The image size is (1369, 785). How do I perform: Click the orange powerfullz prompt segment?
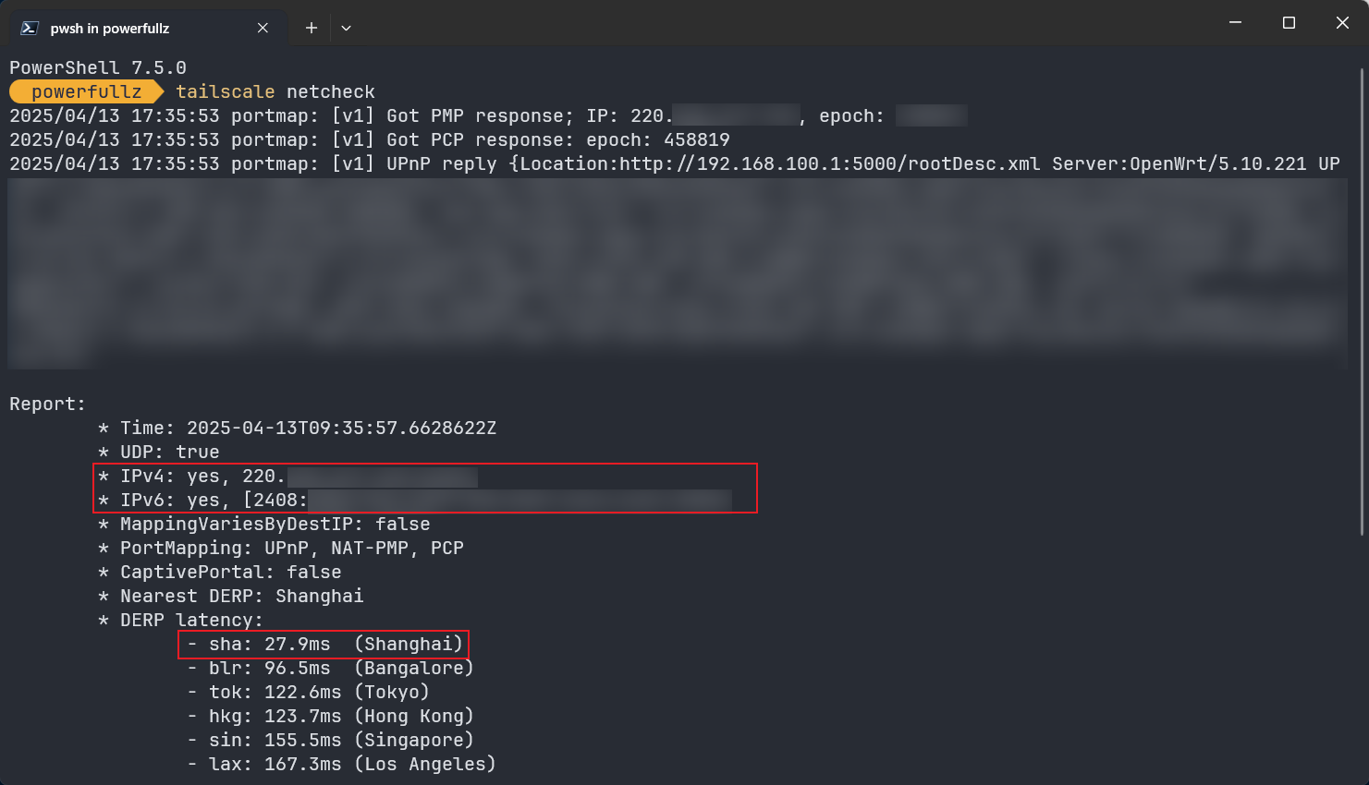(x=86, y=91)
